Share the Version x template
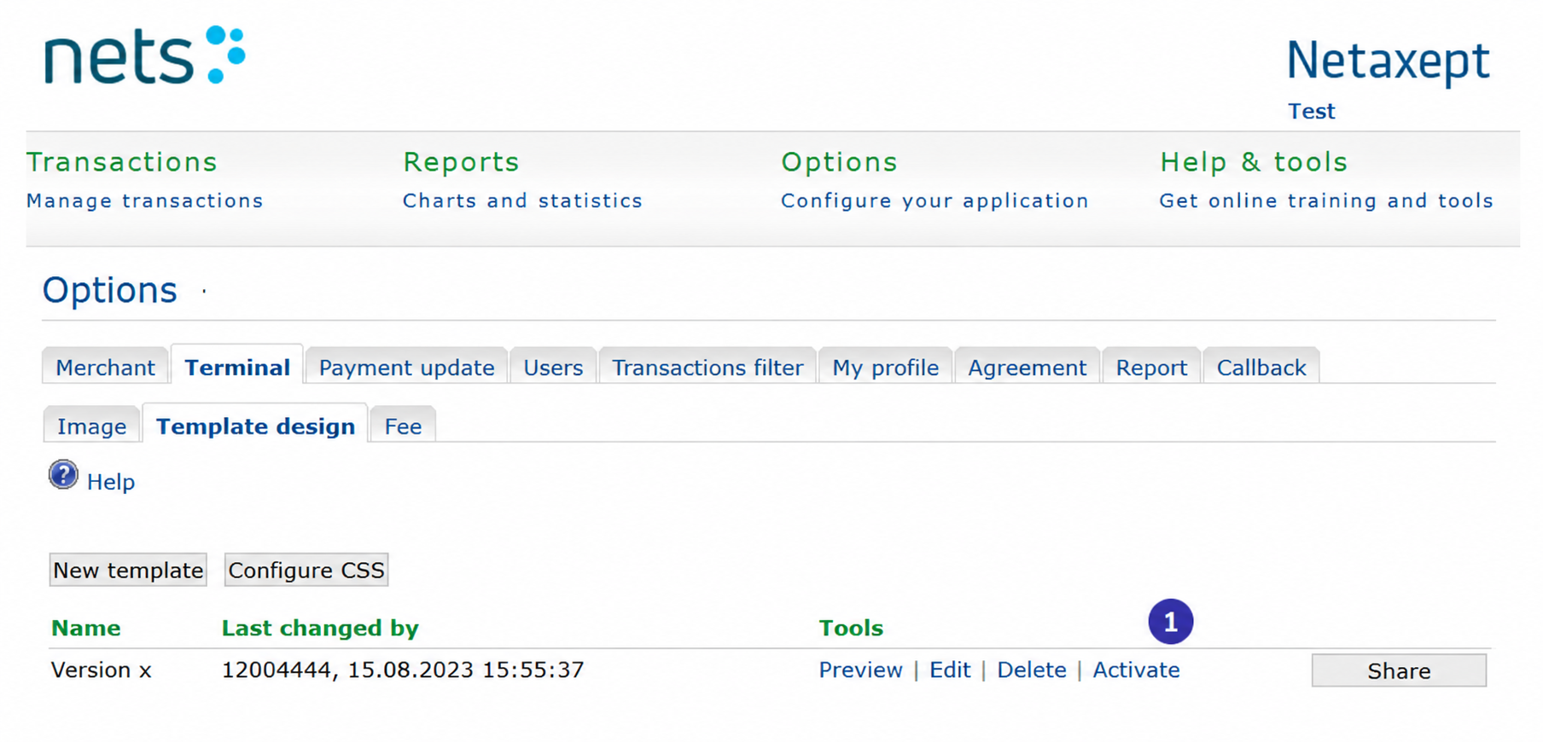 point(1399,670)
